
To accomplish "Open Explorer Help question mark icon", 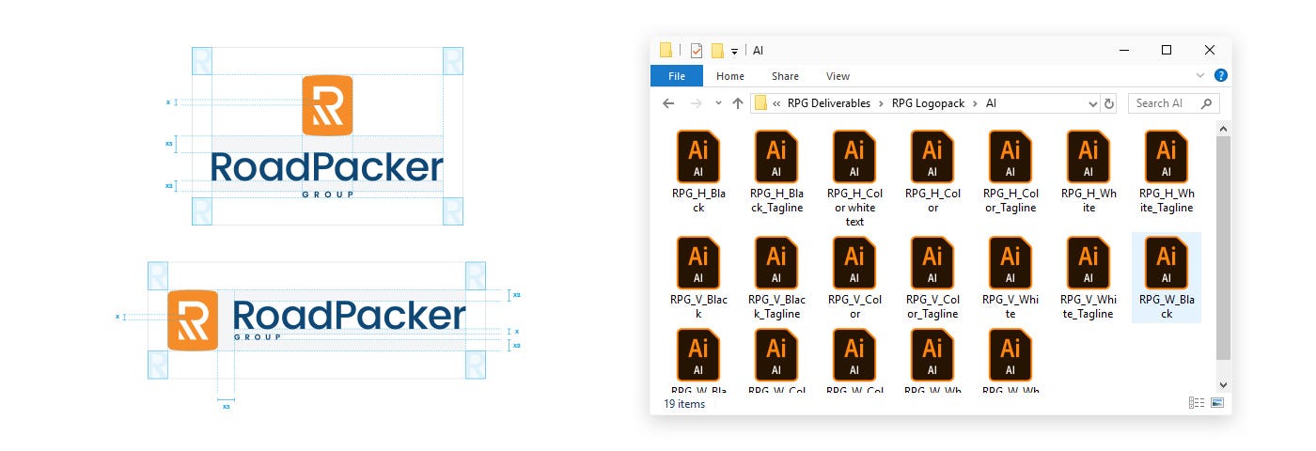I will (1220, 76).
